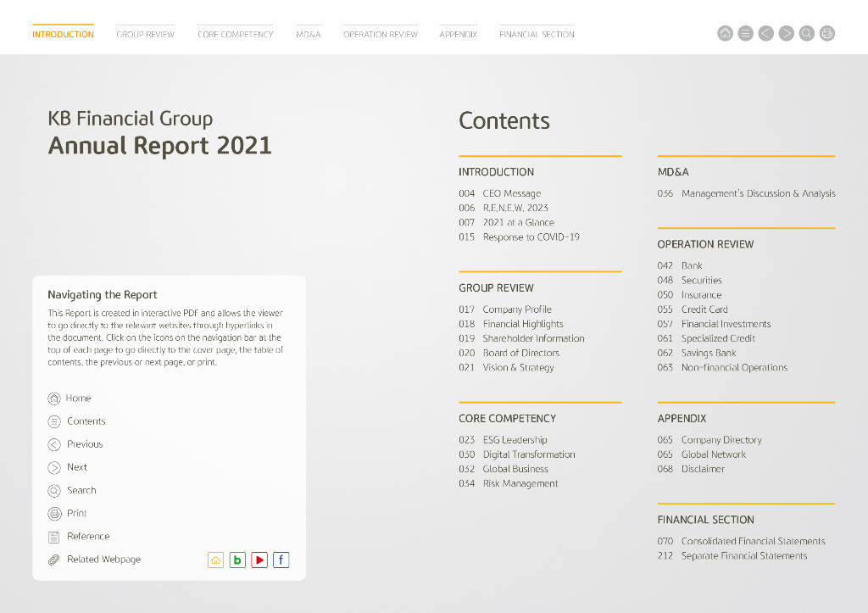Select the MD&A tab
Image resolution: width=868 pixels, height=613 pixels.
[x=309, y=34]
